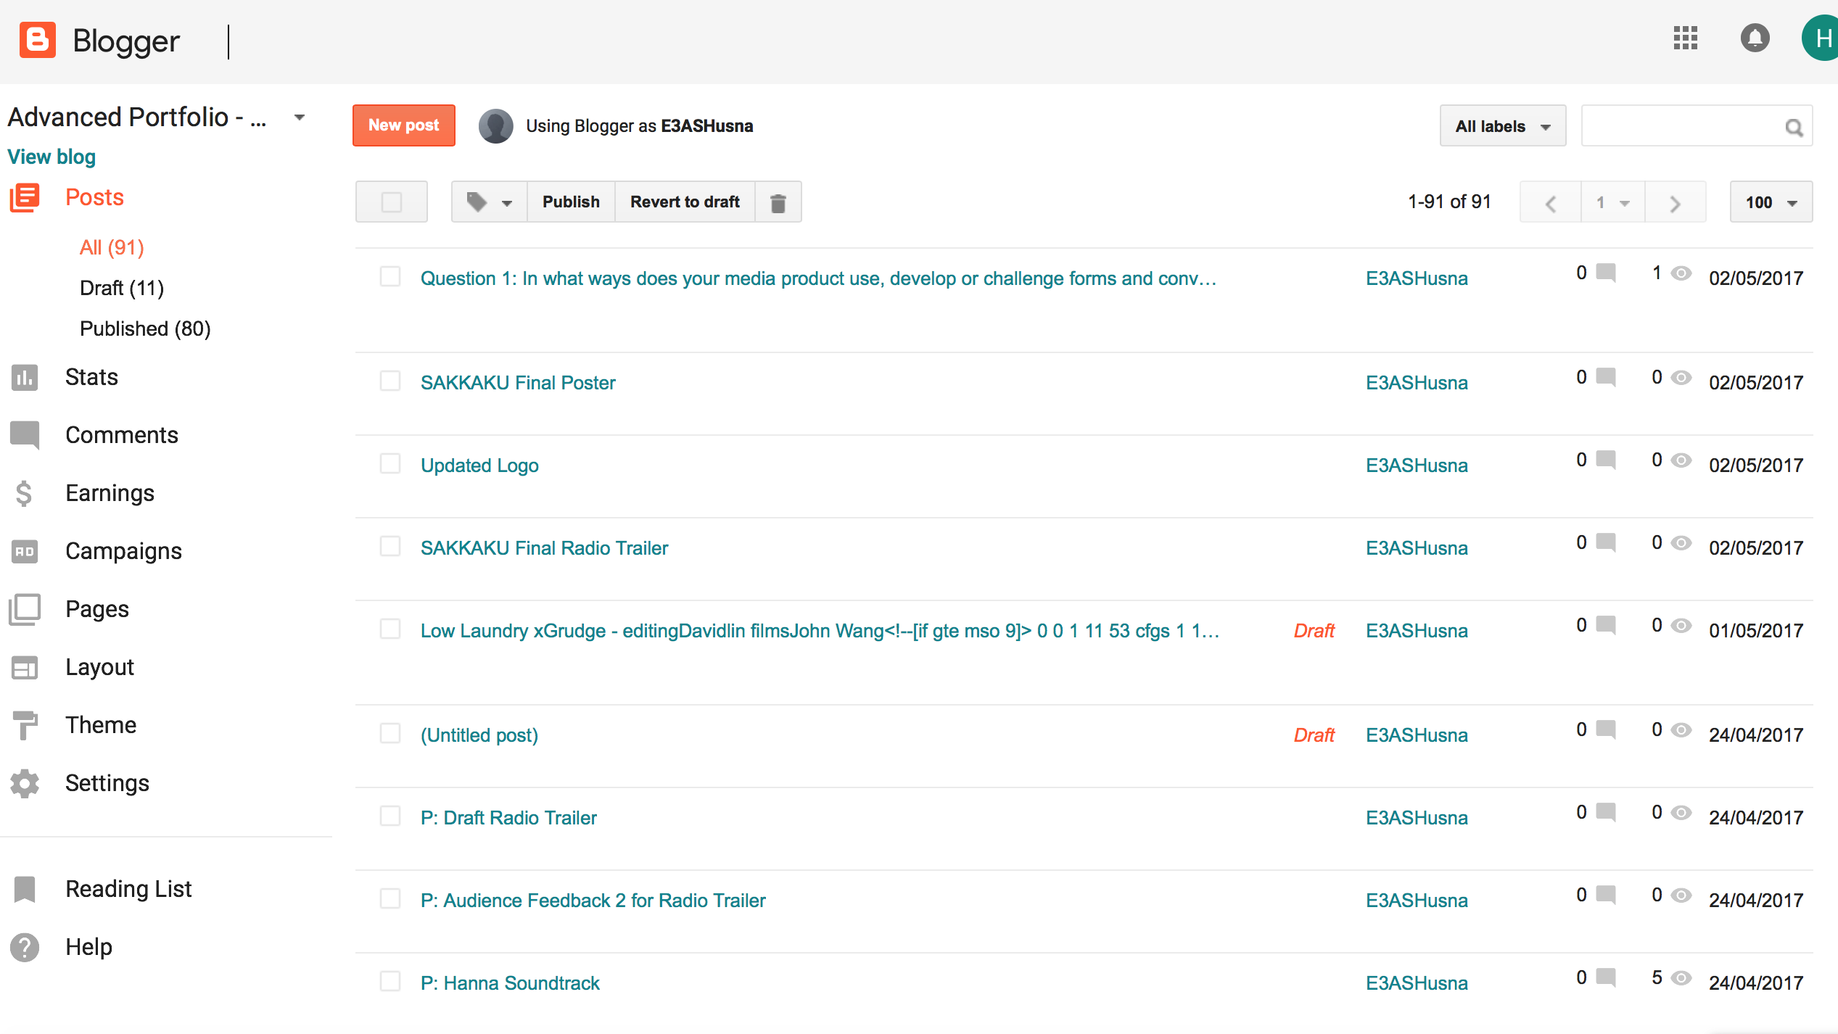Open the label tag dropdown in toolbar
Image resolution: width=1838 pixels, height=1034 pixels.
click(x=490, y=202)
